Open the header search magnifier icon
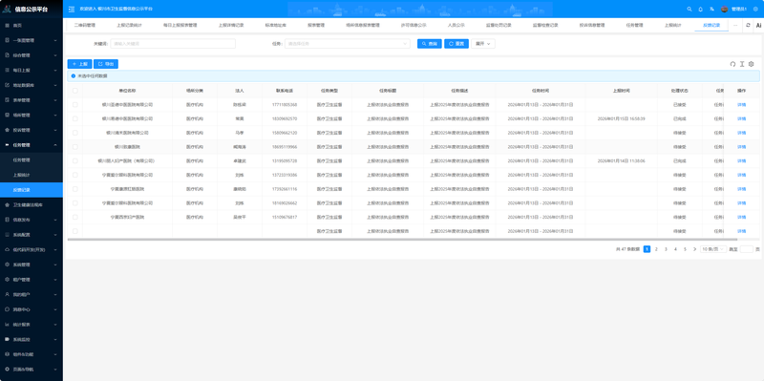Viewport: 764px width, 381px height. pyautogui.click(x=690, y=9)
